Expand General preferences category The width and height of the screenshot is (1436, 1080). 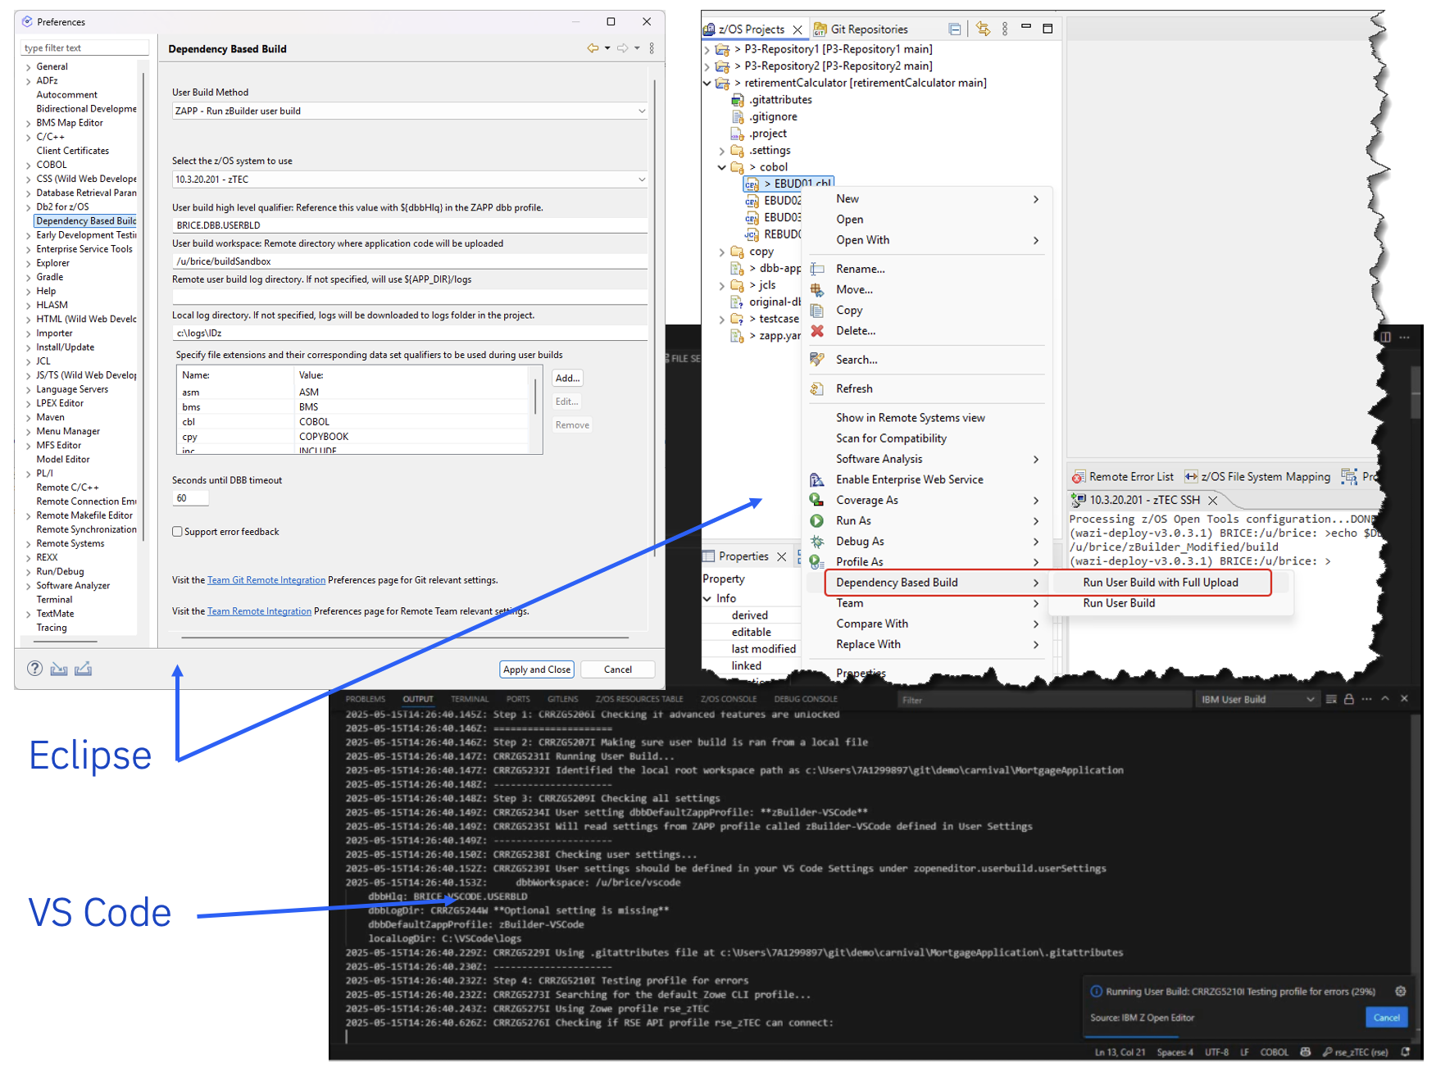tap(28, 67)
